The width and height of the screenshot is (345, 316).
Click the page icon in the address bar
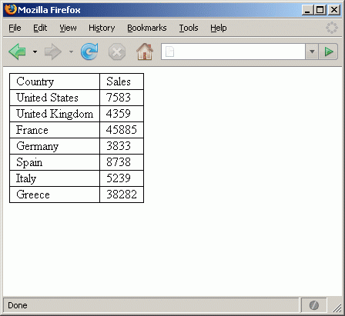170,52
